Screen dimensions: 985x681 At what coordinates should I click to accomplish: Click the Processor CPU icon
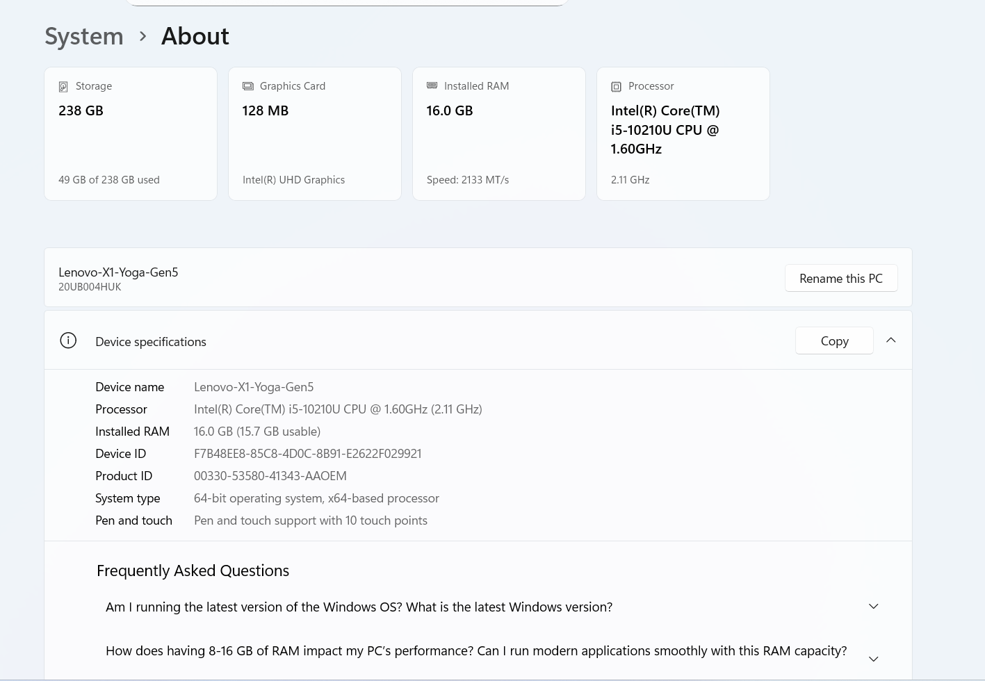pyautogui.click(x=616, y=87)
